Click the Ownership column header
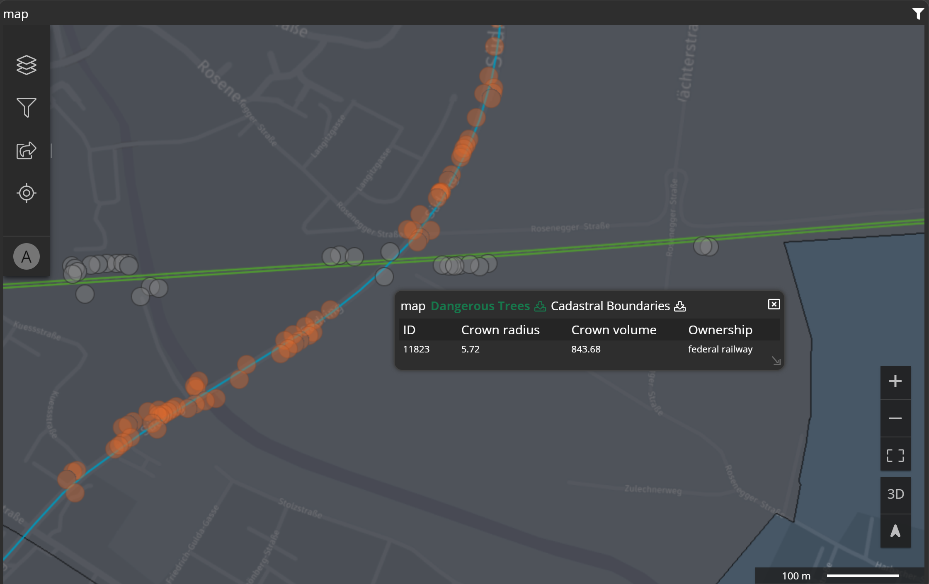 720,330
